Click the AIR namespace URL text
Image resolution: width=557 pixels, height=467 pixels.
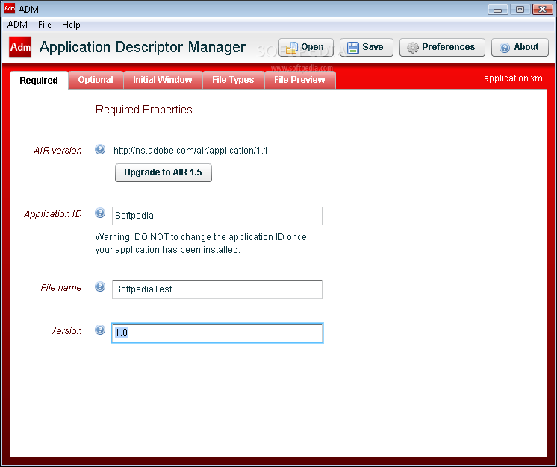click(190, 151)
